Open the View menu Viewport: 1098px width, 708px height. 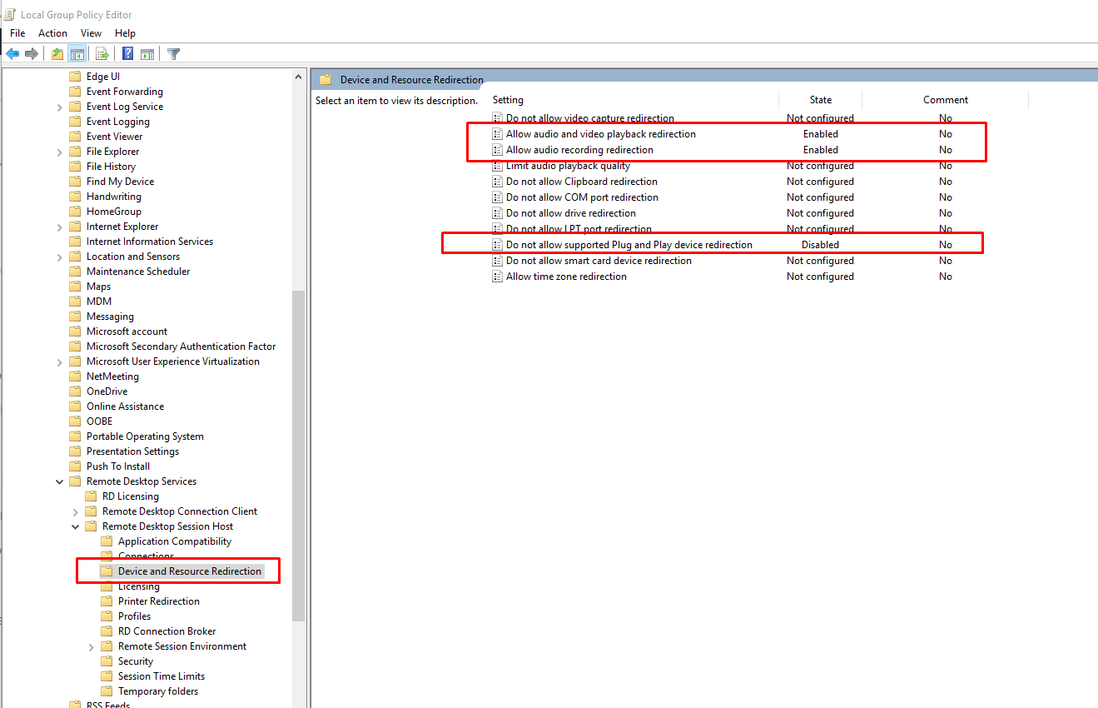[x=92, y=33]
